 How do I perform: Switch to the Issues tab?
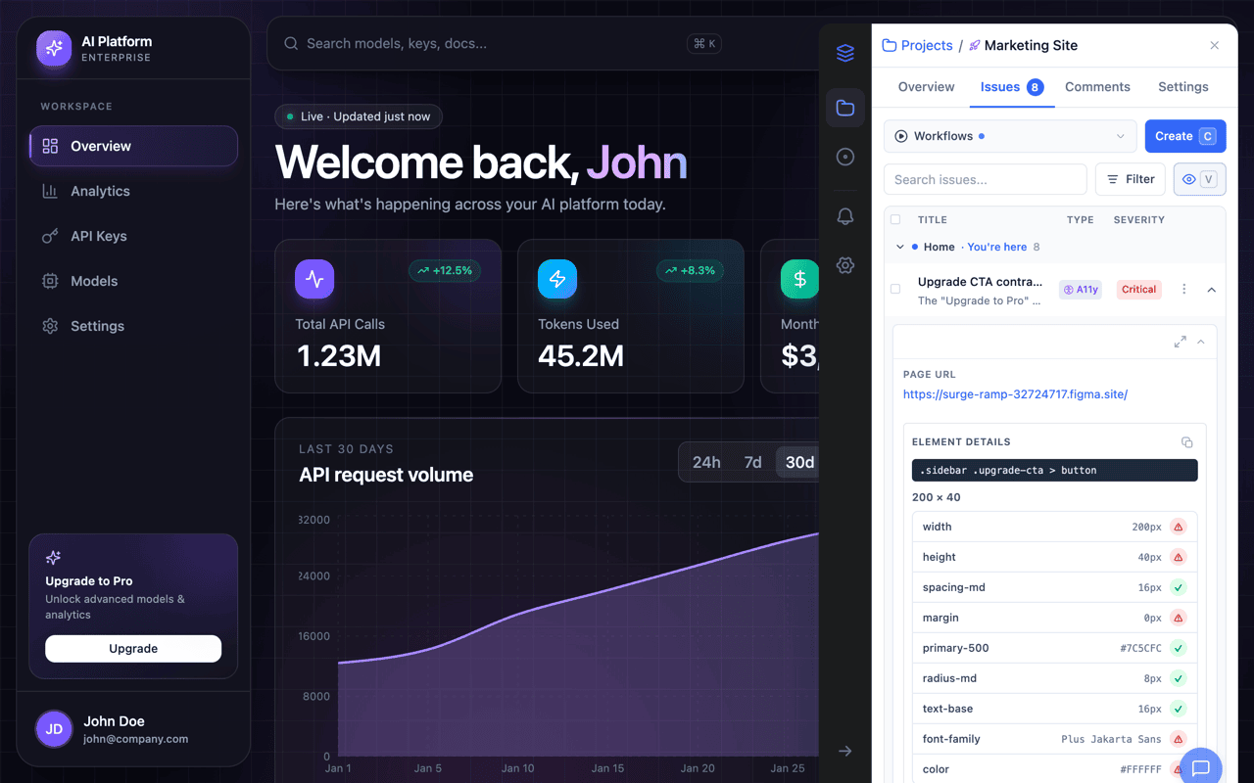pyautogui.click(x=1011, y=87)
